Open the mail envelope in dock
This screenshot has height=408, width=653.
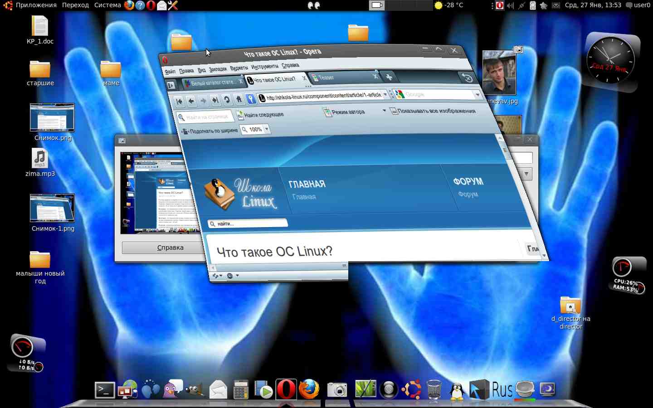218,390
